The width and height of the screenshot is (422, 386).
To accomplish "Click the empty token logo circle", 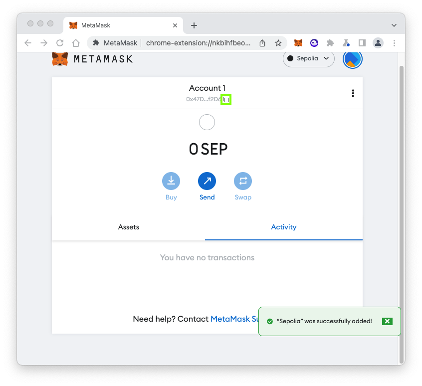I will click(x=207, y=122).
